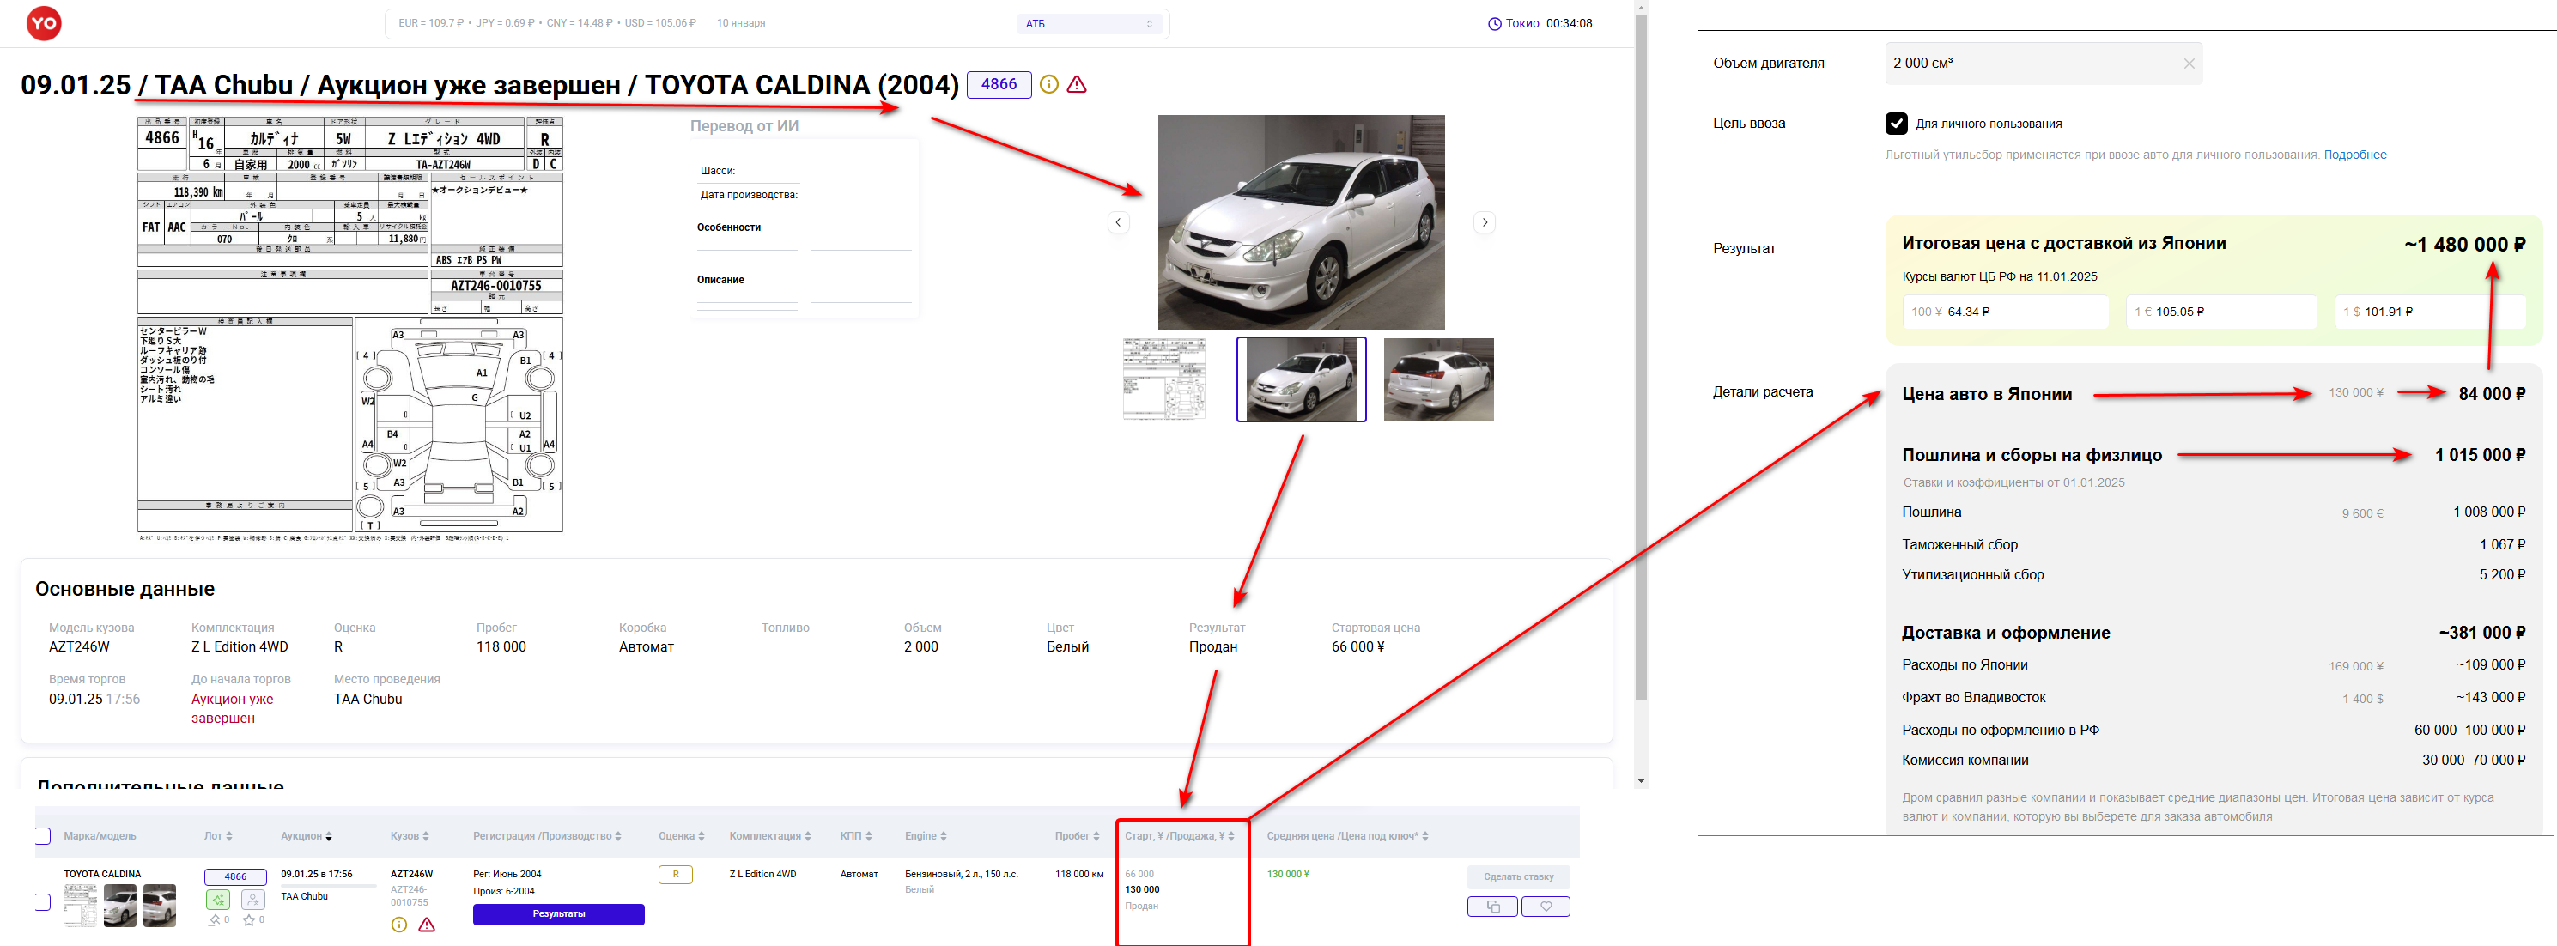Click the R grade badge in table row
2557x946 pixels.
point(676,875)
